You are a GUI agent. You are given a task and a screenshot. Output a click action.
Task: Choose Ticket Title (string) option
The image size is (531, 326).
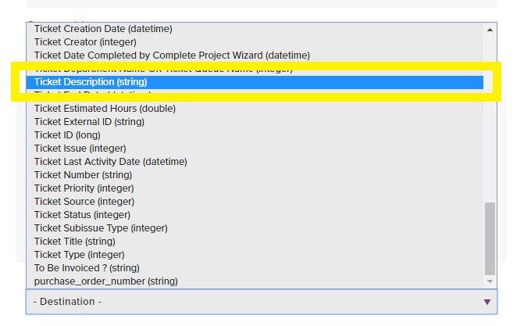click(74, 242)
